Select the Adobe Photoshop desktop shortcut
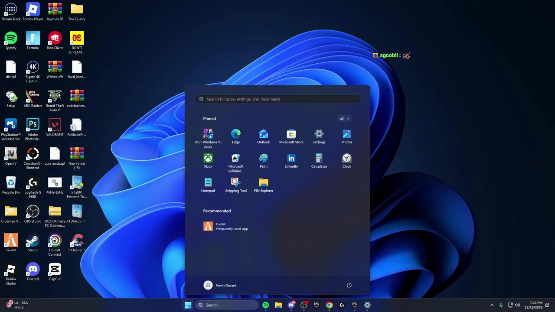 33,129
